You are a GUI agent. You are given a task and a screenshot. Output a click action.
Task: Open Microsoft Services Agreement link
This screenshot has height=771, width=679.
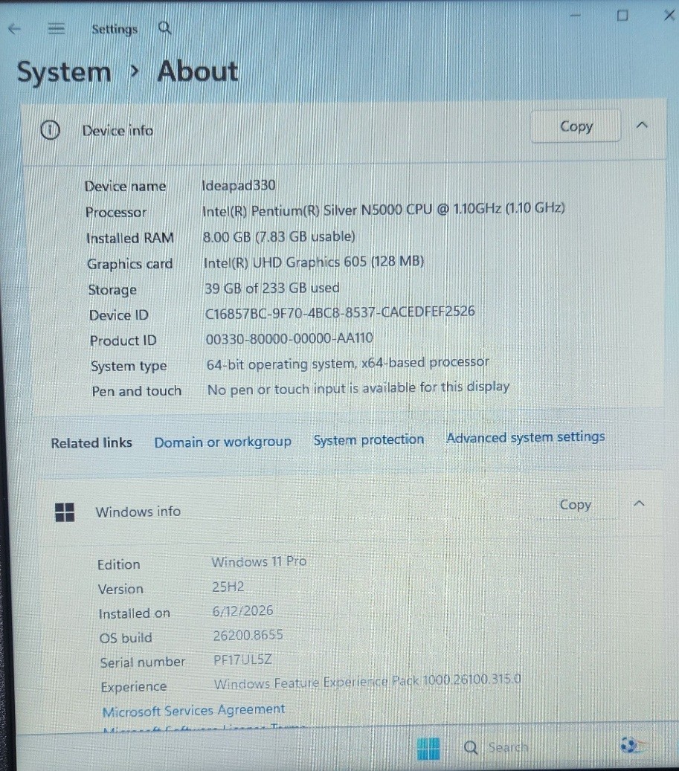point(193,711)
